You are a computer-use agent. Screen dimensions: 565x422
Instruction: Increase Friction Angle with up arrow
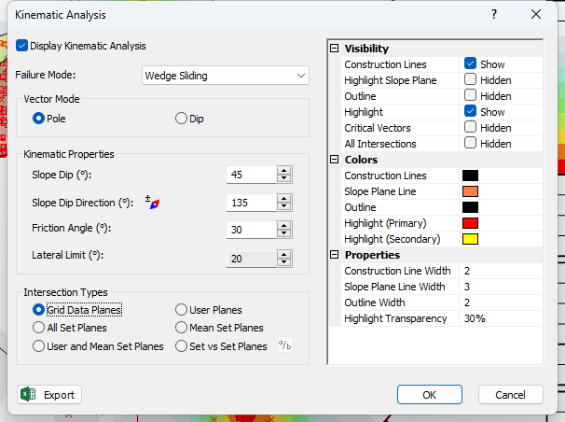tap(284, 226)
